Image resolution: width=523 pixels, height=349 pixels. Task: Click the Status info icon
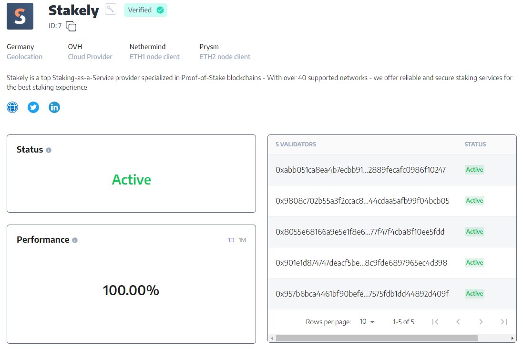pos(49,150)
